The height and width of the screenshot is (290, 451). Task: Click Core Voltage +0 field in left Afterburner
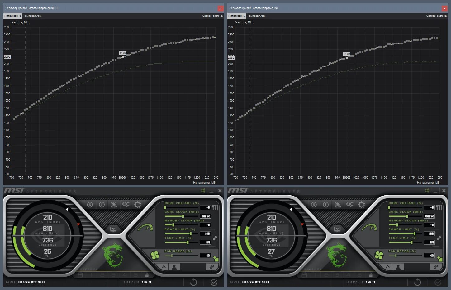pos(206,207)
